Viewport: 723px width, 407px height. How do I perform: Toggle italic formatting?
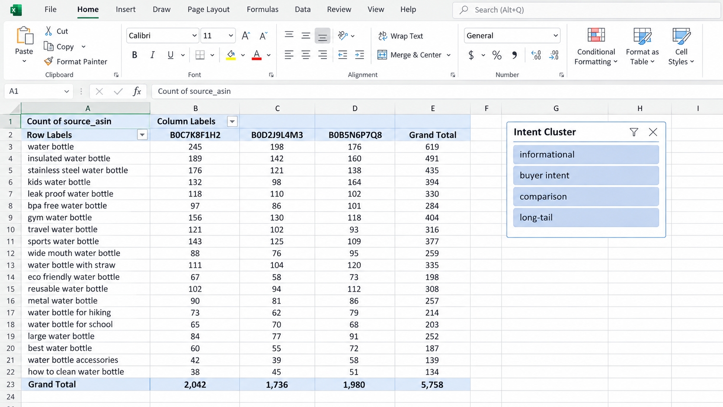pos(152,55)
